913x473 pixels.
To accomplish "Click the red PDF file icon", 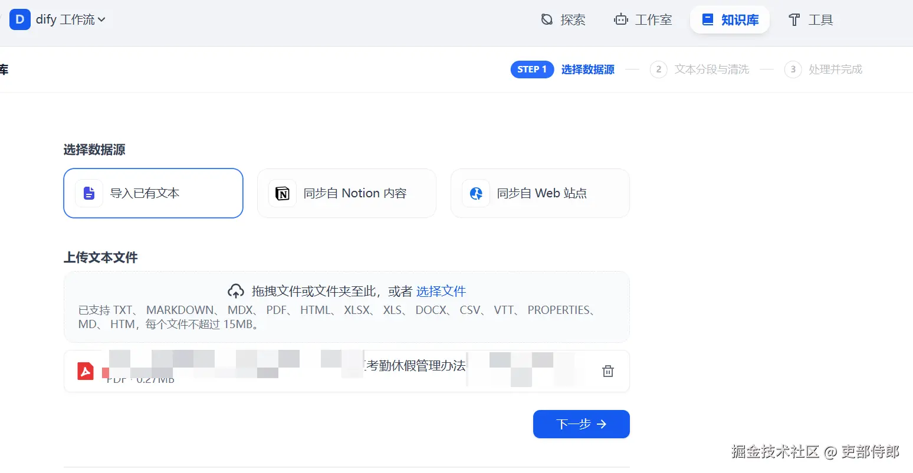I will click(85, 371).
